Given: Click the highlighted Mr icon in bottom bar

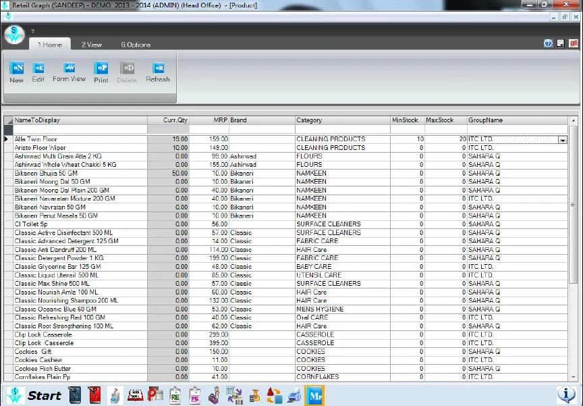Looking at the screenshot, I should (x=314, y=395).
